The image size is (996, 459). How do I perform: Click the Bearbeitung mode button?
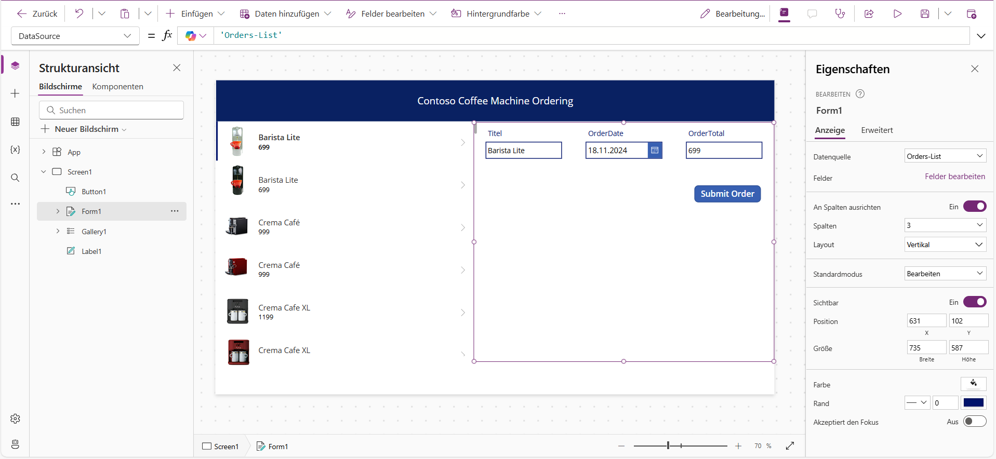point(733,14)
